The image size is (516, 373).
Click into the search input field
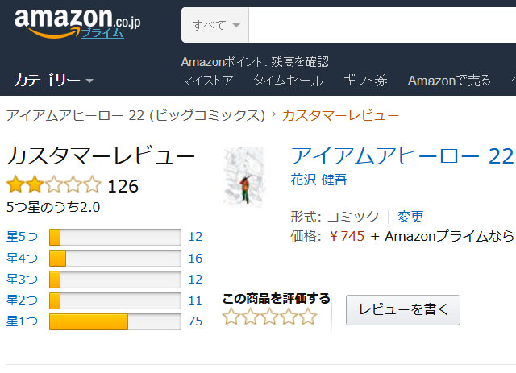379,25
